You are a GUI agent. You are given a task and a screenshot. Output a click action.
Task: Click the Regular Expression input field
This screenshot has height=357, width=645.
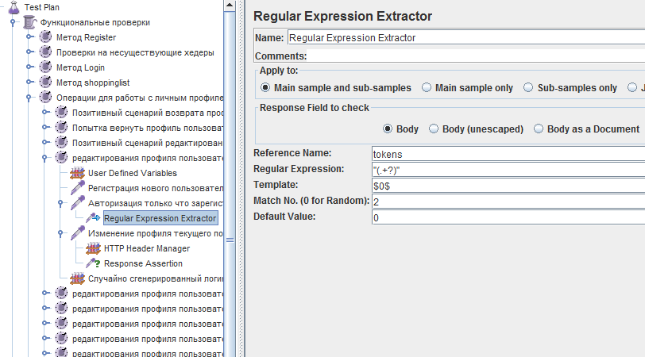(508, 170)
